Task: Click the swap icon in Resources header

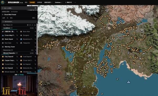Action: pos(36,50)
